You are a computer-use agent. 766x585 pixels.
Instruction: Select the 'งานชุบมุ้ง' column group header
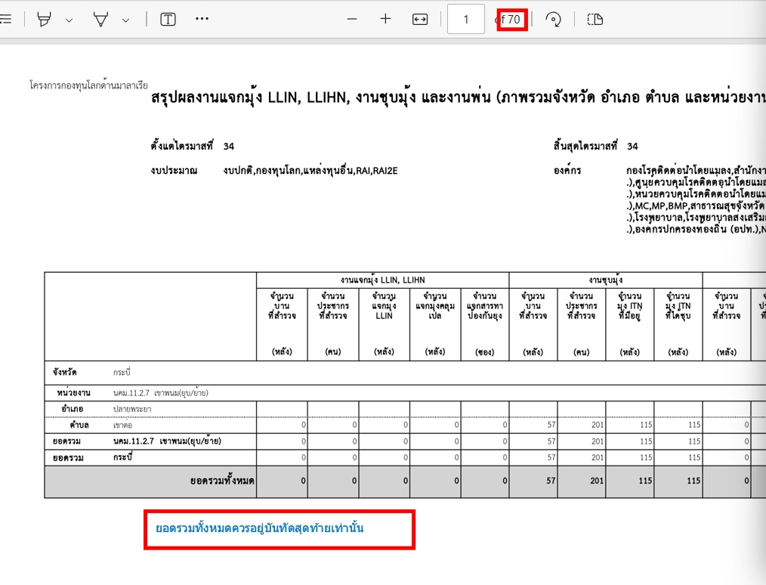[605, 280]
